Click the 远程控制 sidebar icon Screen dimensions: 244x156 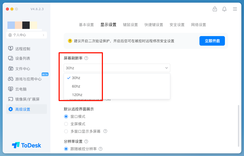[x=11, y=49]
